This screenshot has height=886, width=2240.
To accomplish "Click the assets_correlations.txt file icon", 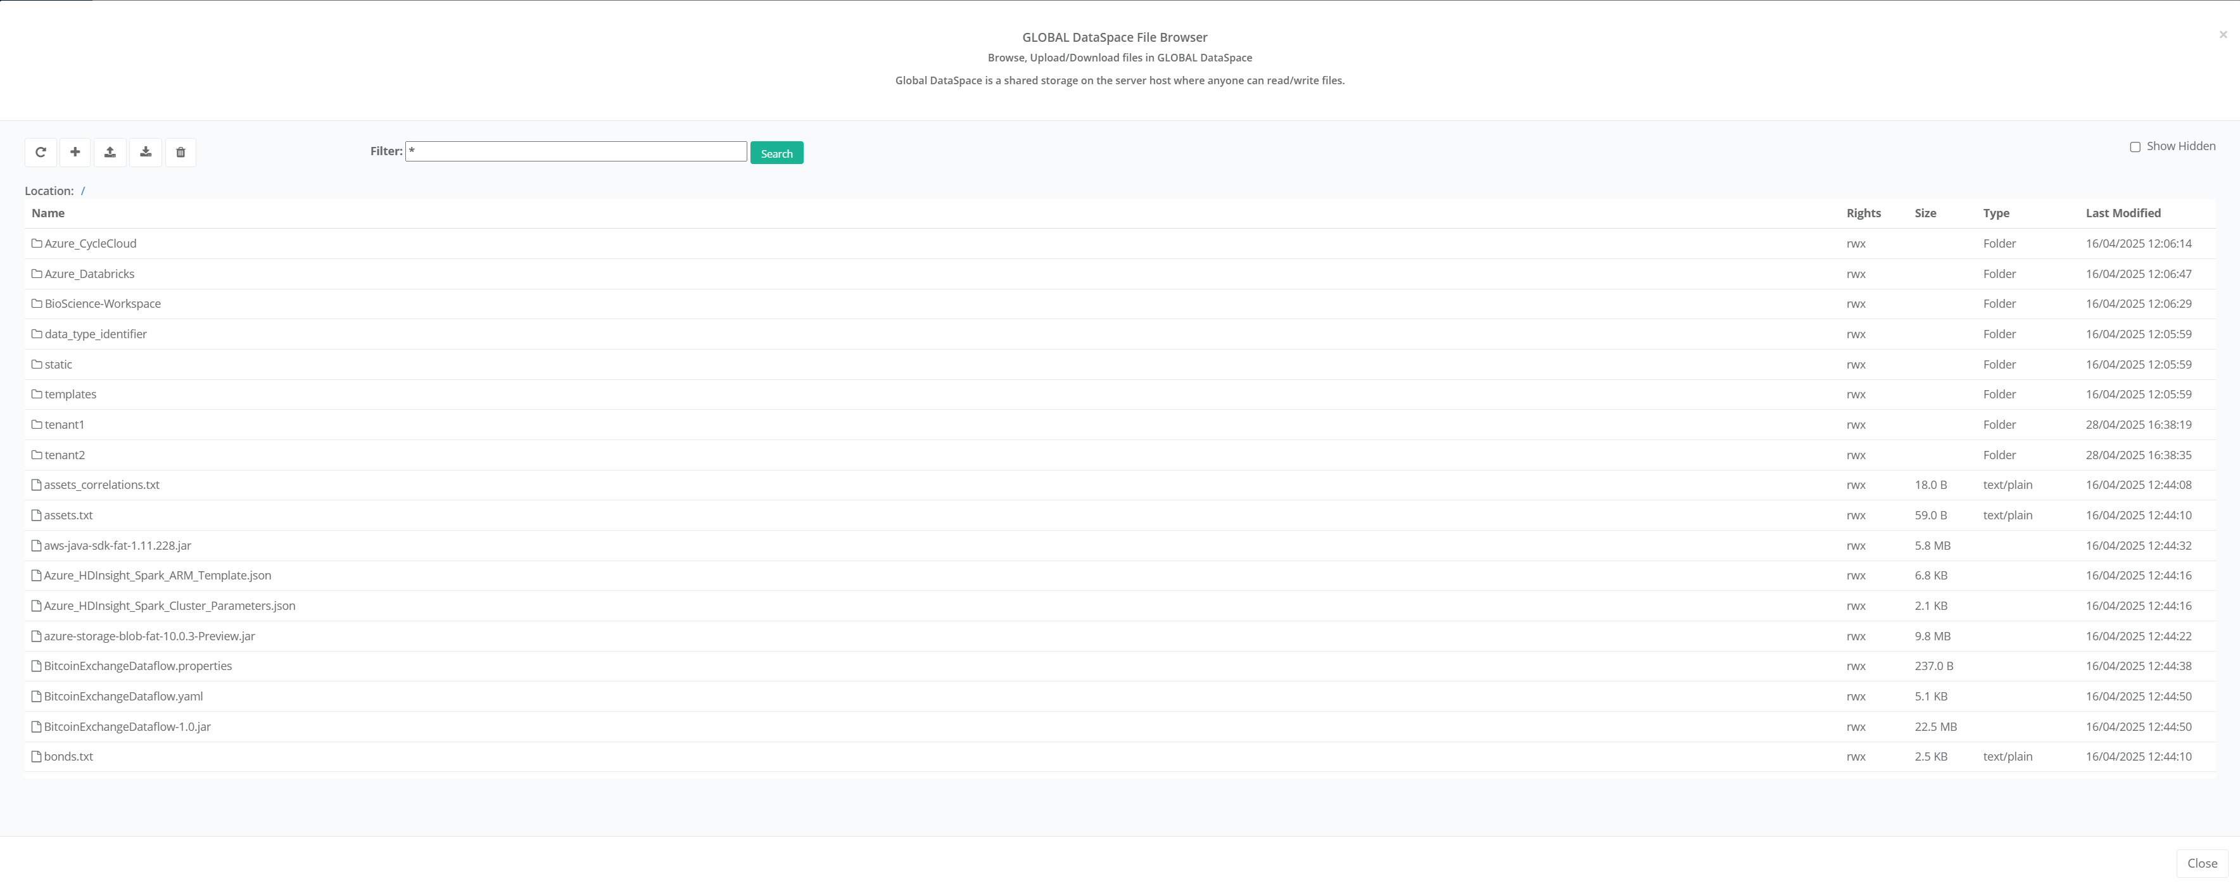I will coord(37,485).
